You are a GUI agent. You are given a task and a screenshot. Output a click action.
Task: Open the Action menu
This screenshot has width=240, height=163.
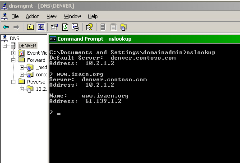point(32,16)
